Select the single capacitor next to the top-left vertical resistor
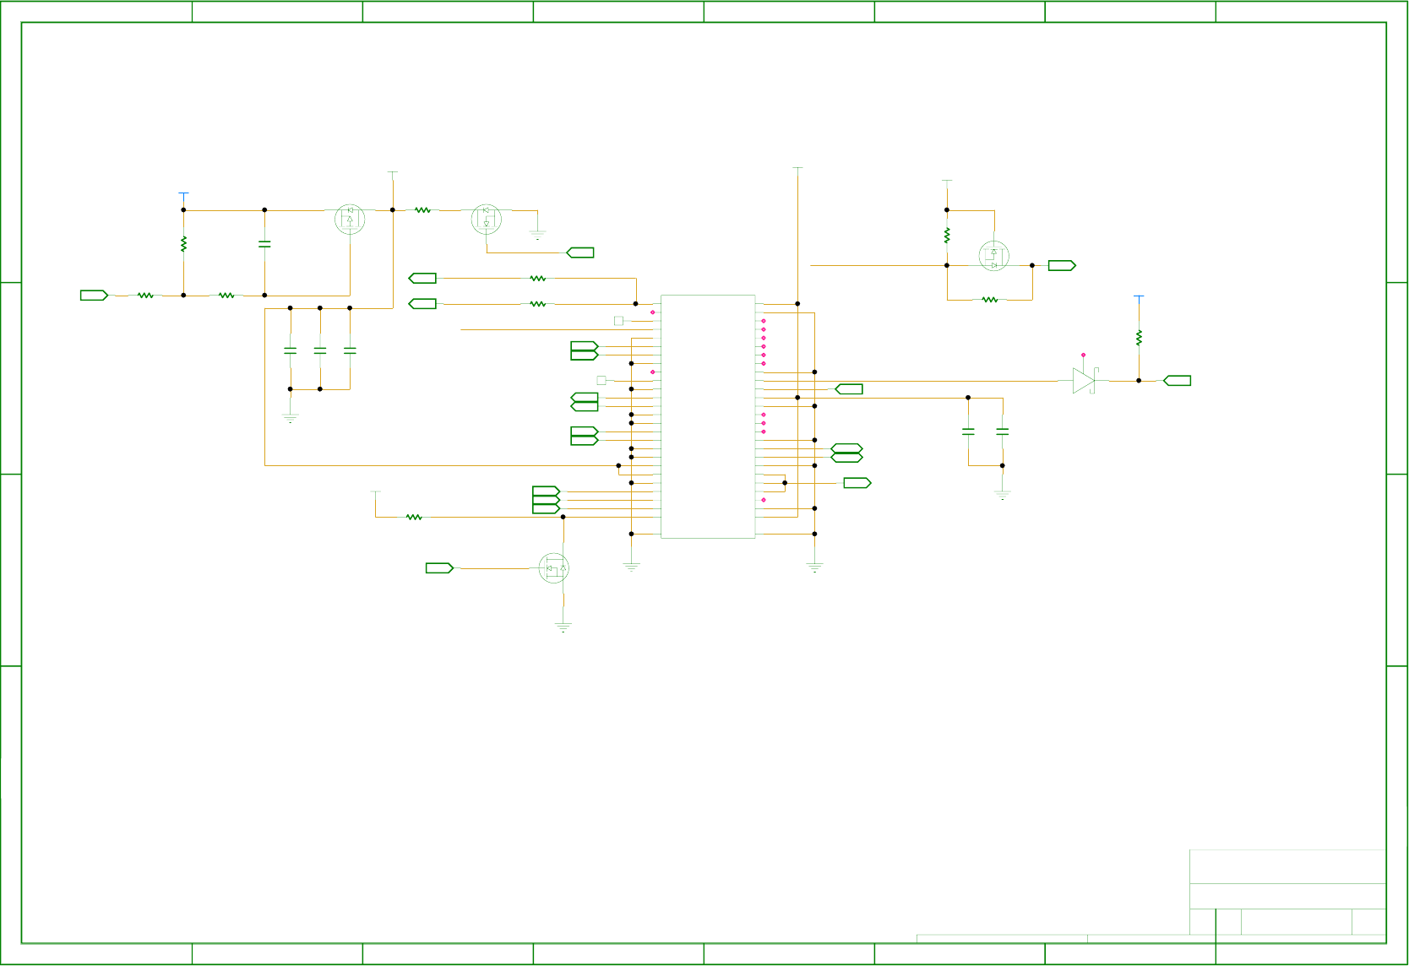1409x966 pixels. pos(264,244)
